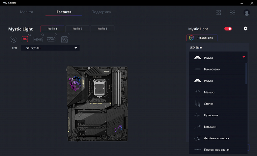
Task: Choose Пульсация LED style
Action: coord(217,115)
